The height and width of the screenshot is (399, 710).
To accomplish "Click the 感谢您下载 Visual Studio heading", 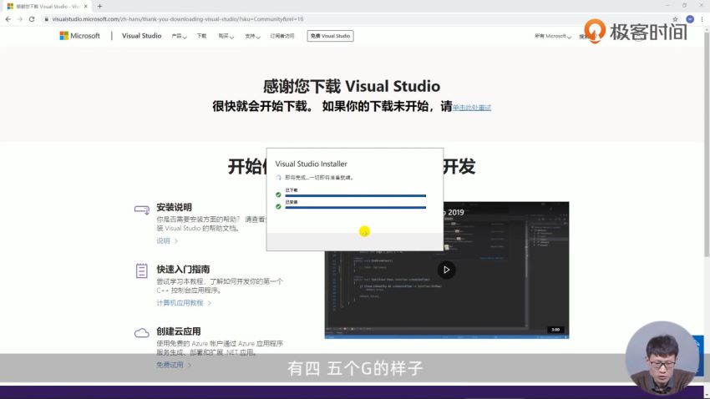I will [x=352, y=86].
